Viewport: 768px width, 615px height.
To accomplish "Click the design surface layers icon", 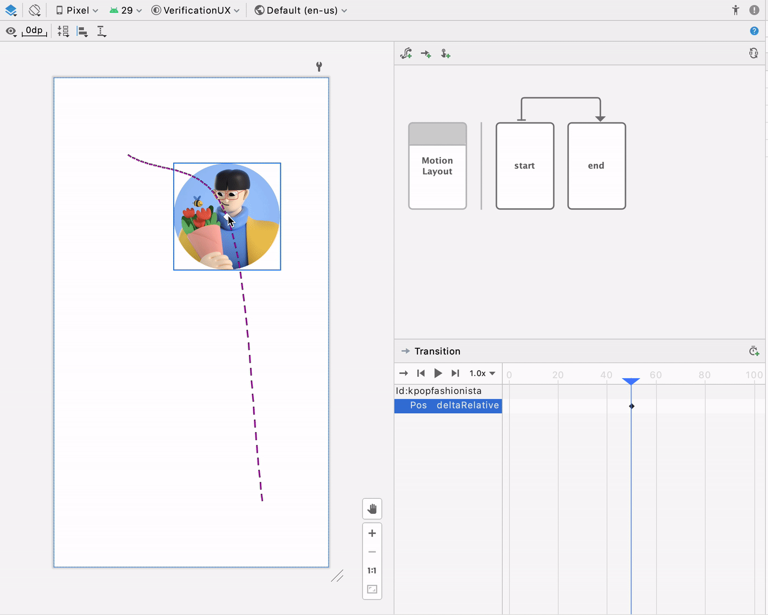I will pyautogui.click(x=11, y=10).
